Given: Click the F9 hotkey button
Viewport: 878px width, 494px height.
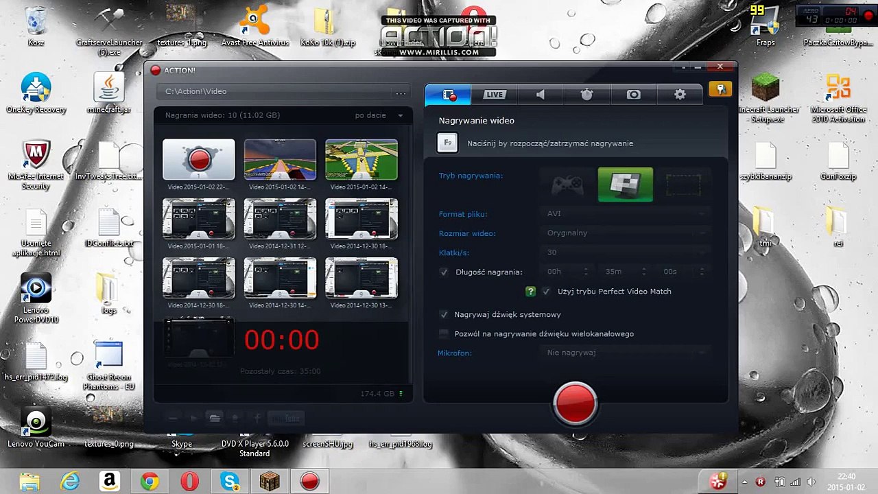Looking at the screenshot, I should [x=447, y=143].
